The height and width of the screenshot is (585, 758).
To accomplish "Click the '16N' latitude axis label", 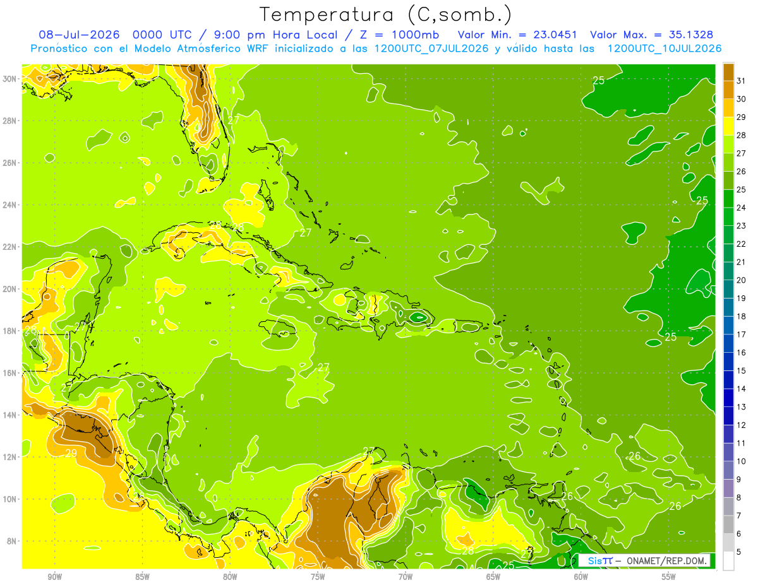I will (x=10, y=373).
